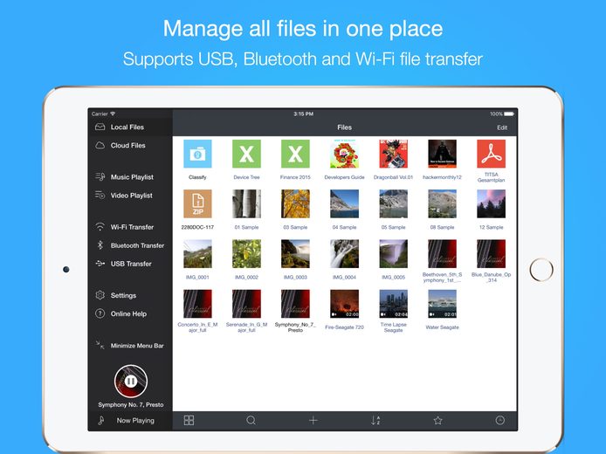Click the grid view icon in bottom toolbar
This screenshot has height=454, width=606.
tap(189, 420)
